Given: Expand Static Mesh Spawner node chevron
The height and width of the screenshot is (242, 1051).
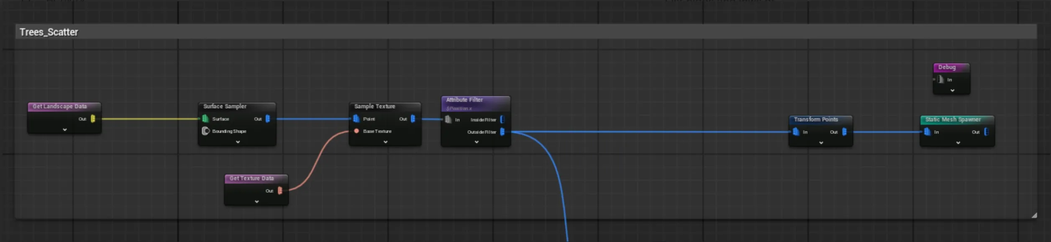Looking at the screenshot, I should 958,143.
